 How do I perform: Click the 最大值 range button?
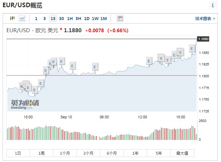[182, 153]
